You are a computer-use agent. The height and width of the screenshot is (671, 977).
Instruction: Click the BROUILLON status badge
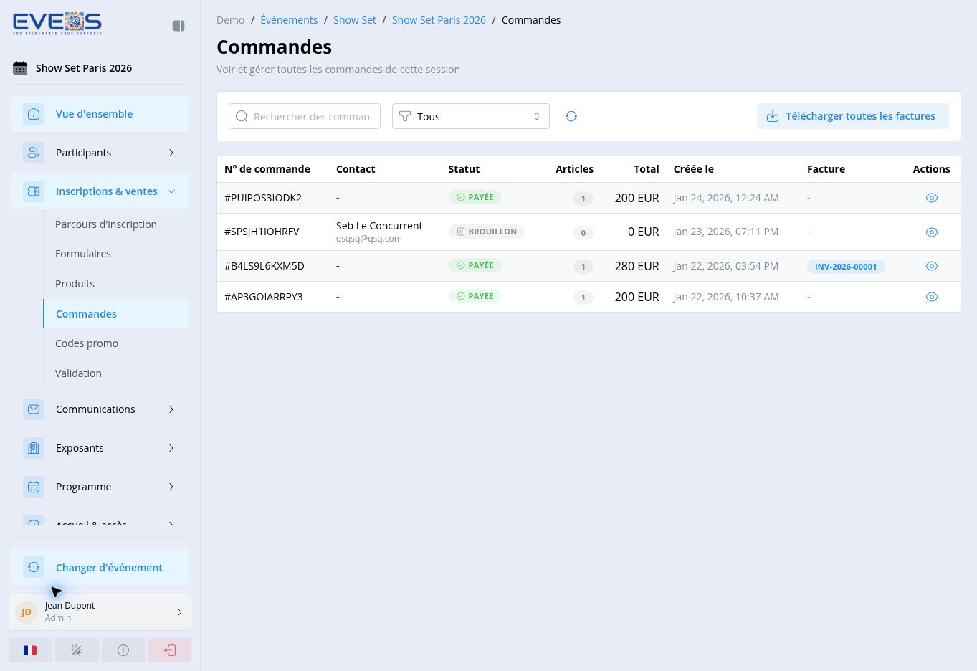(x=487, y=232)
